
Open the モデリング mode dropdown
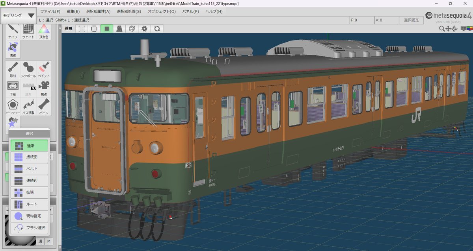point(19,15)
